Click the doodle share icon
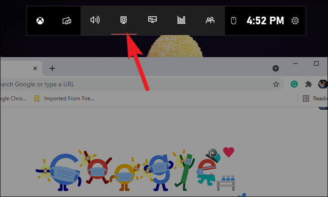Image resolution: width=328 pixels, height=197 pixels. coord(242,195)
